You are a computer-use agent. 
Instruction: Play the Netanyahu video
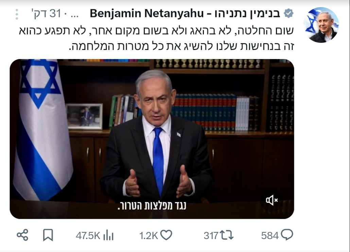coord(152,139)
